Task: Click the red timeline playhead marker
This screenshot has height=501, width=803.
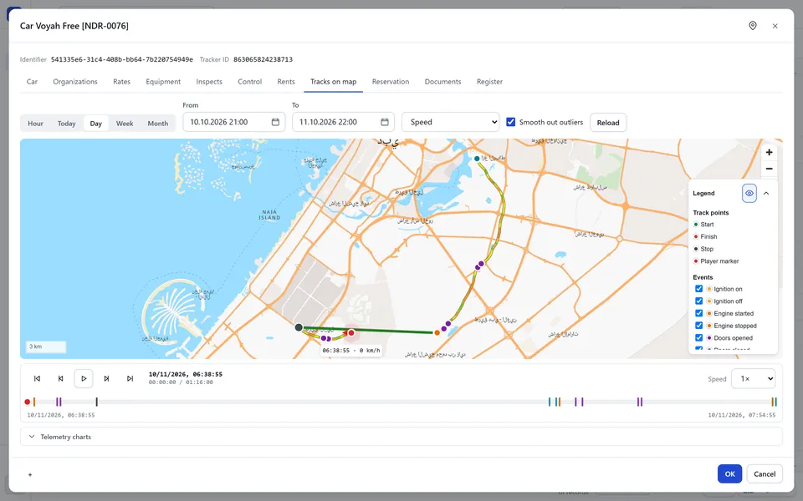Action: pos(27,402)
